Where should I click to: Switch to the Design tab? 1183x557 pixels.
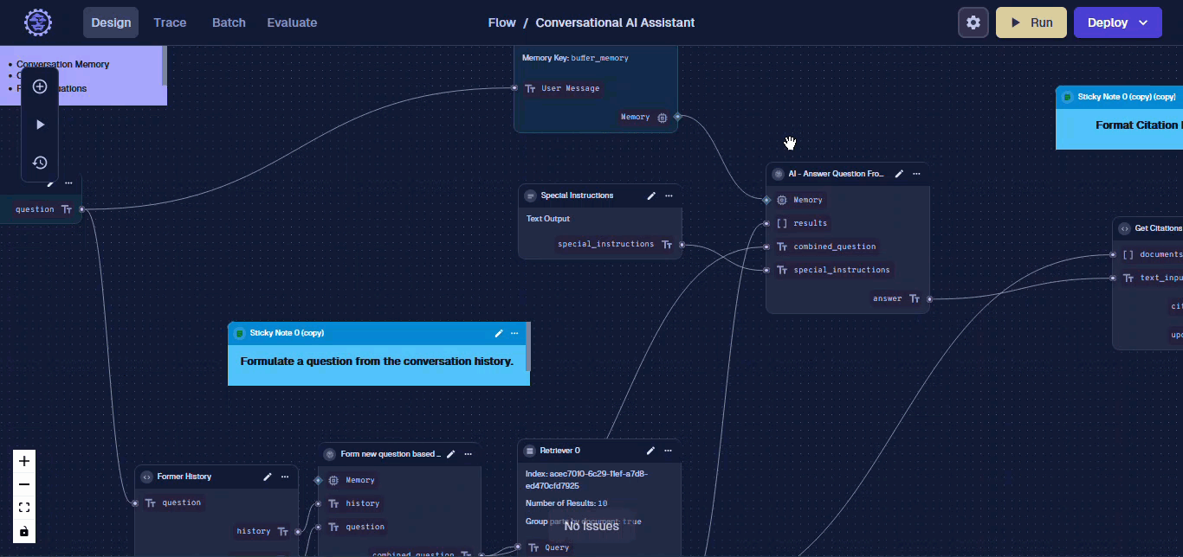coord(111,22)
